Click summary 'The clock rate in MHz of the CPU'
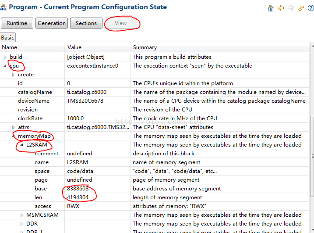The width and height of the screenshot is (314, 233). click(x=175, y=118)
